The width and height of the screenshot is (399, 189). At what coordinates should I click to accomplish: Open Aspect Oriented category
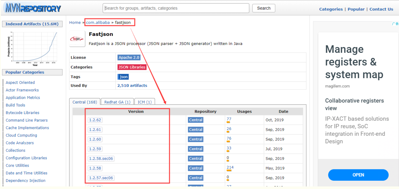tap(20, 83)
